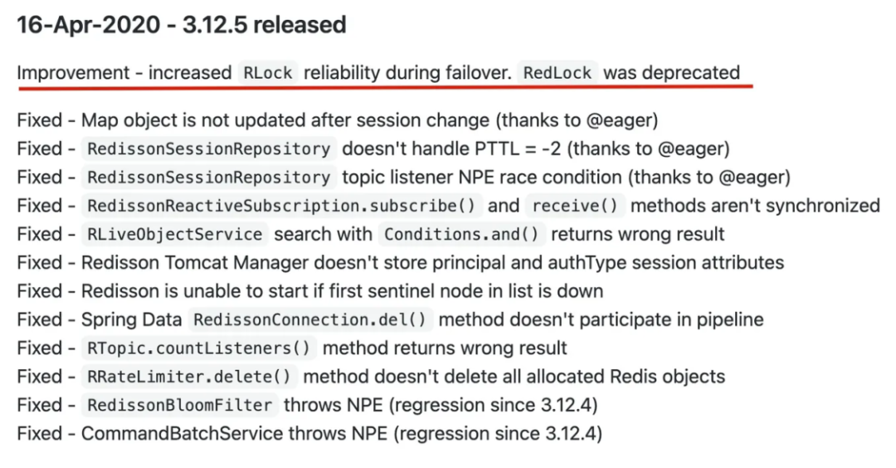The height and width of the screenshot is (468, 896).
Task: Click the receive() code label
Action: click(578, 206)
